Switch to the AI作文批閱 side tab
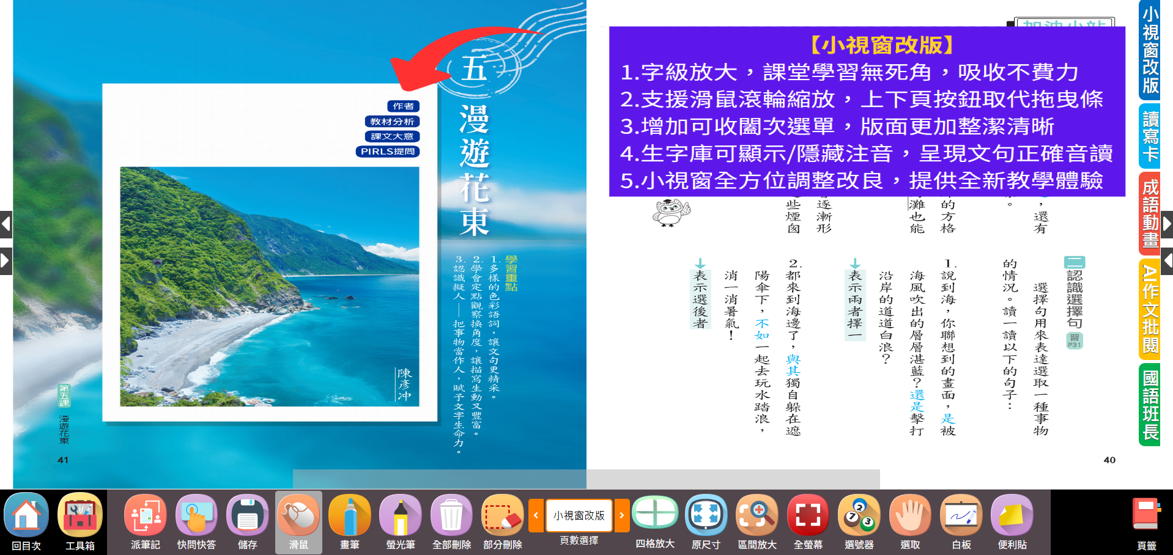The width and height of the screenshot is (1173, 555). click(x=1150, y=308)
